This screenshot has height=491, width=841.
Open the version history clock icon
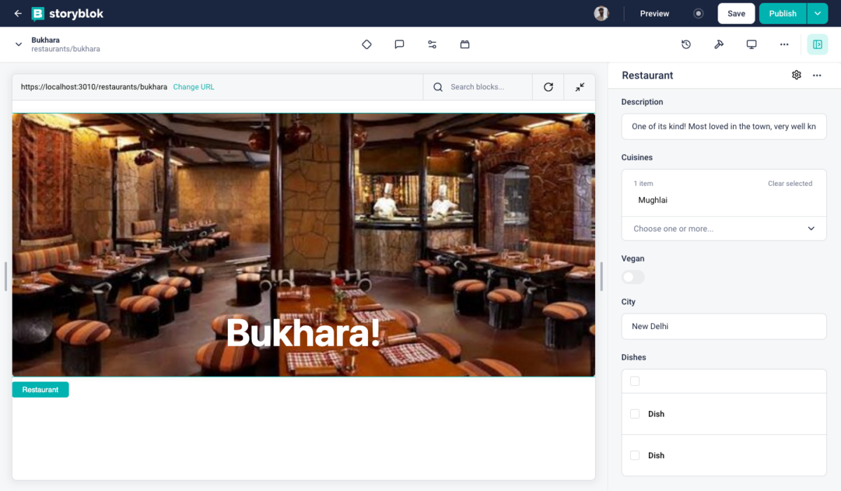(686, 45)
